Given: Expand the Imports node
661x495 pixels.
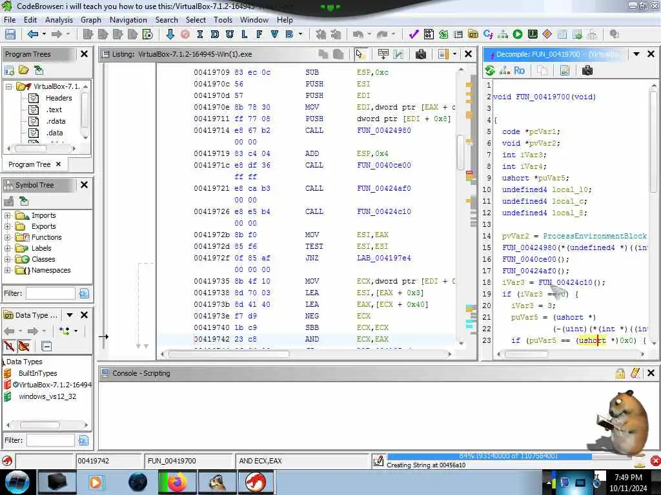Looking at the screenshot, I should [x=8, y=215].
